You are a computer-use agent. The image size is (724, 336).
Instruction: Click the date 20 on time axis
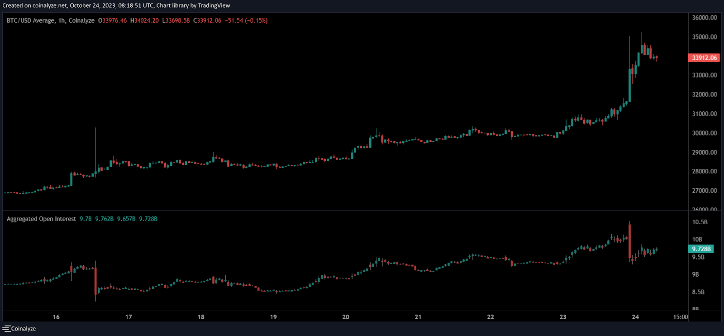(x=346, y=317)
